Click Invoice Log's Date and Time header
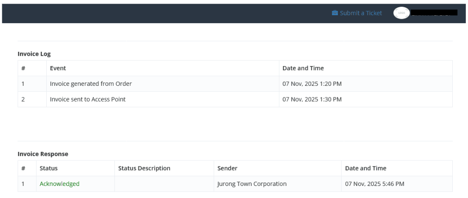The width and height of the screenshot is (468, 198). point(303,68)
